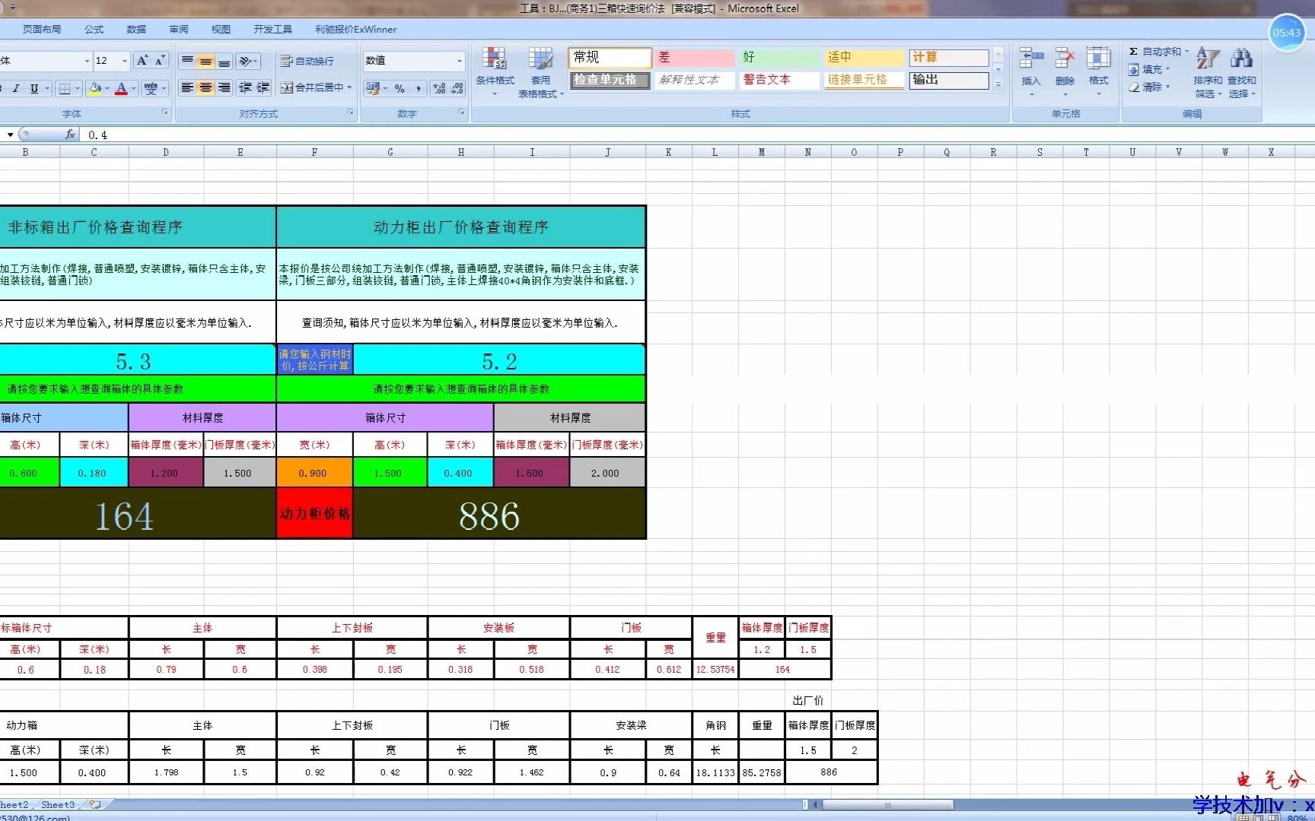Click the insert new worksheet tab icon

pos(95,804)
